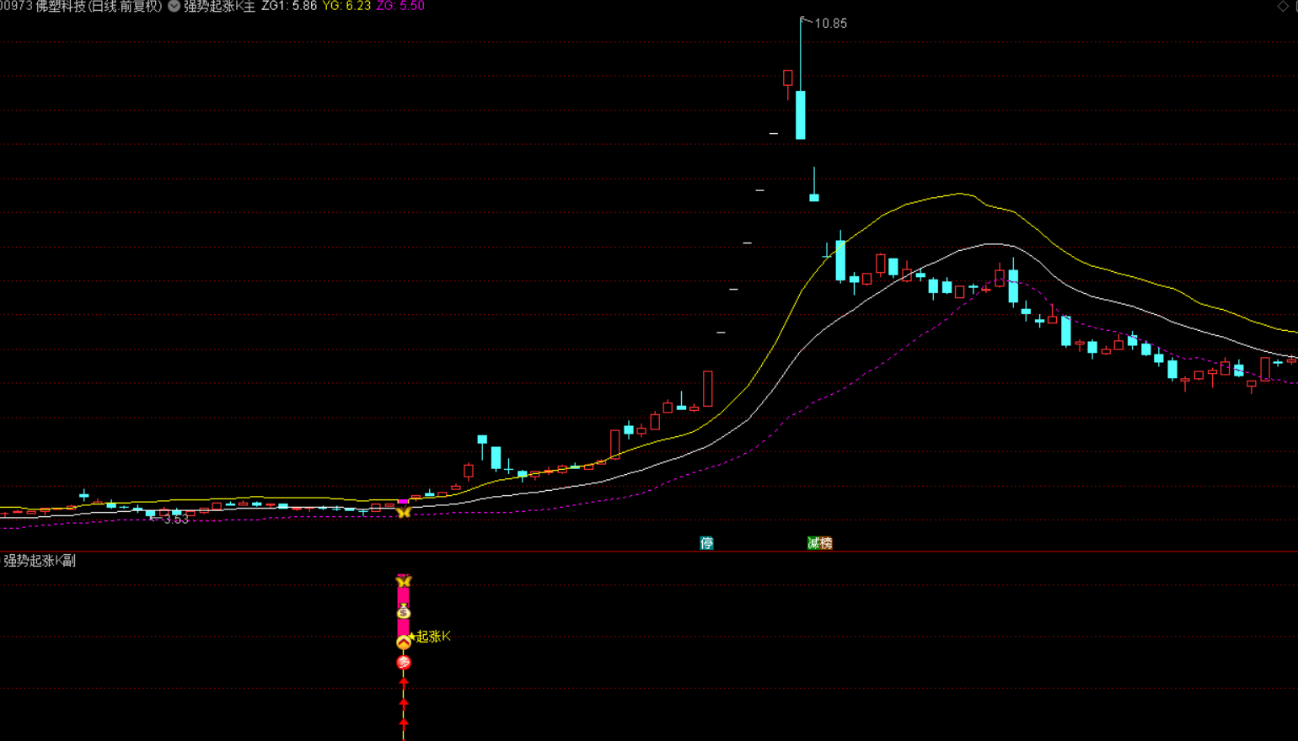Screen dimensions: 1298x741
Task: Click the yellow up-chevron signal icon
Action: click(404, 642)
